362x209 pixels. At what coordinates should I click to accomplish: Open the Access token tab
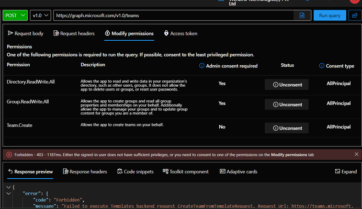coord(180,33)
